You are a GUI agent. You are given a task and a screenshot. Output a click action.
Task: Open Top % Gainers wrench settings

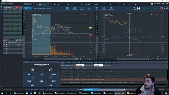click(16, 7)
